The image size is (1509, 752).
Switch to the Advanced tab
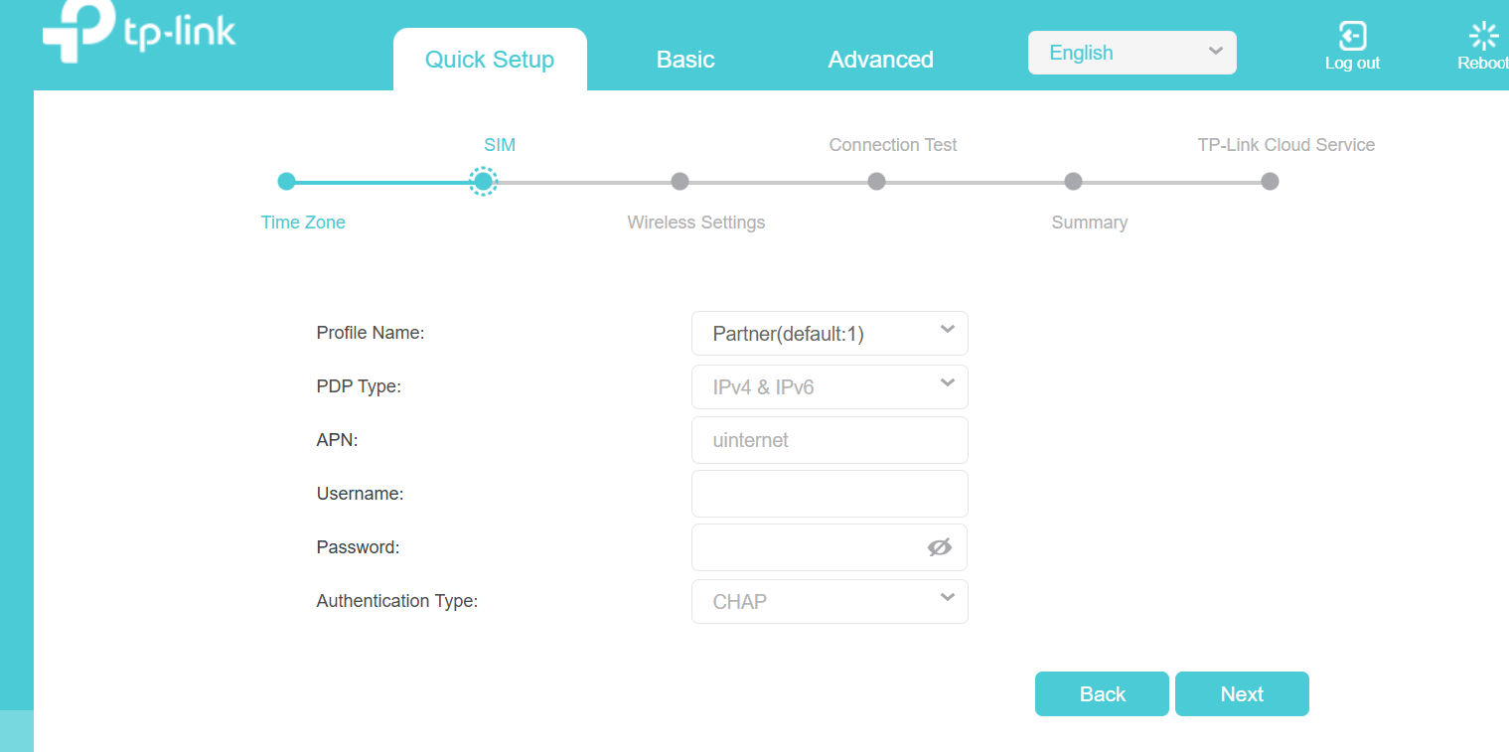tap(880, 60)
